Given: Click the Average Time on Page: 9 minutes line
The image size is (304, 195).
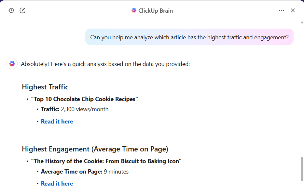Looking at the screenshot, I should tap(85, 172).
